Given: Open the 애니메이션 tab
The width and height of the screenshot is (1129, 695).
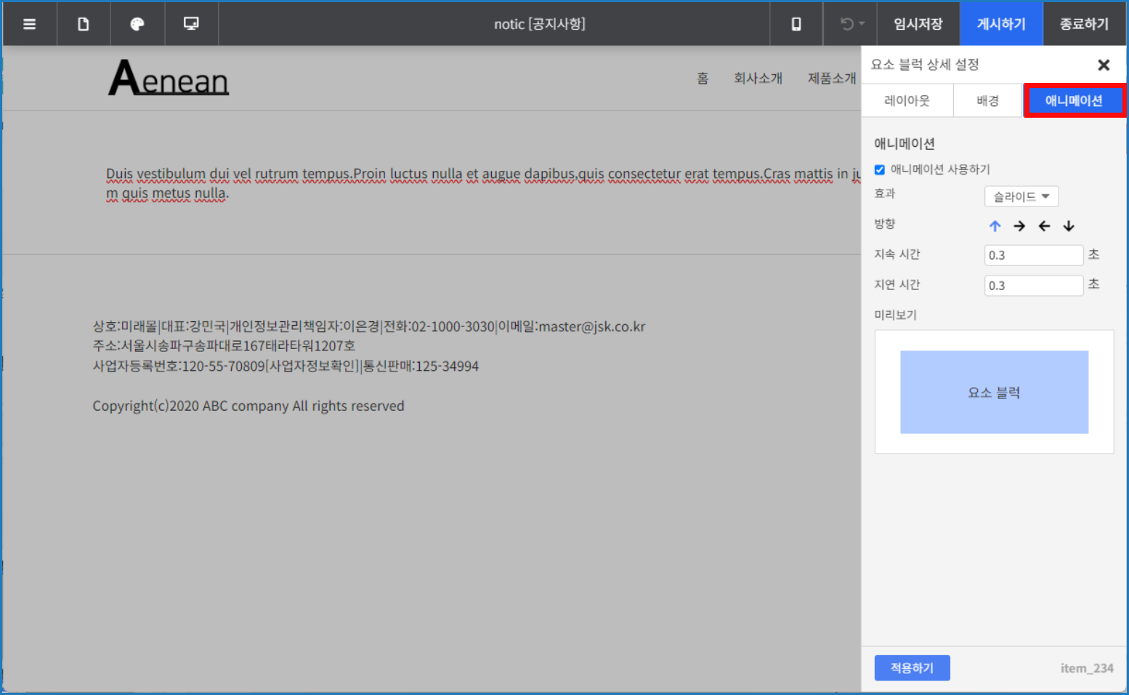Looking at the screenshot, I should [x=1074, y=101].
